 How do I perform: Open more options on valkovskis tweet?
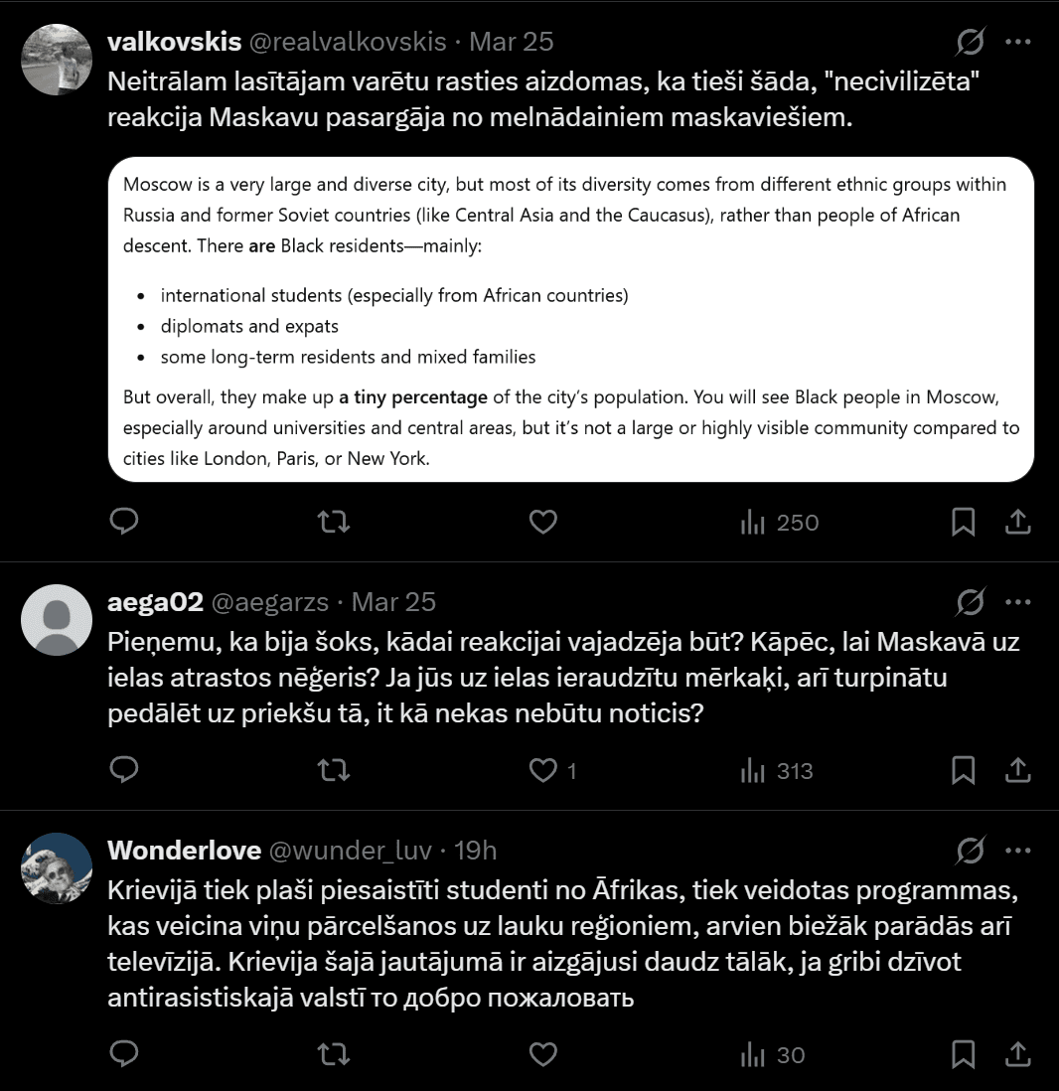(x=1018, y=42)
